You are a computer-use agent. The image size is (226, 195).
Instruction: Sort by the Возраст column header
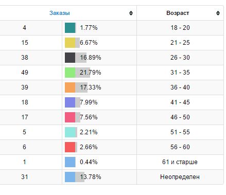[178, 13]
